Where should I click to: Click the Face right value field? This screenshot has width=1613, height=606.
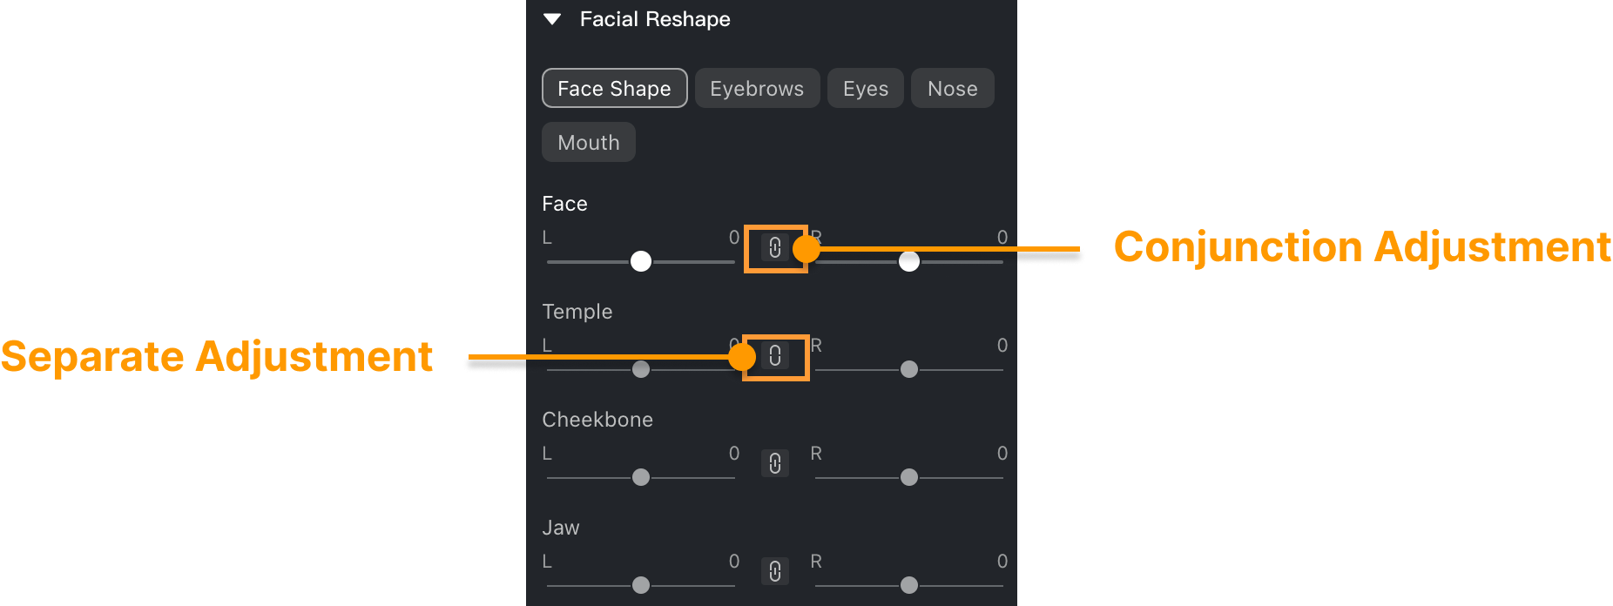click(x=1002, y=238)
